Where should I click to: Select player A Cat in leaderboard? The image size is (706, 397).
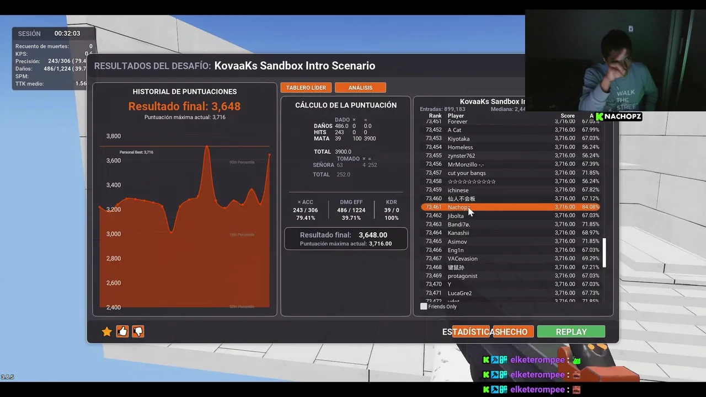511,130
